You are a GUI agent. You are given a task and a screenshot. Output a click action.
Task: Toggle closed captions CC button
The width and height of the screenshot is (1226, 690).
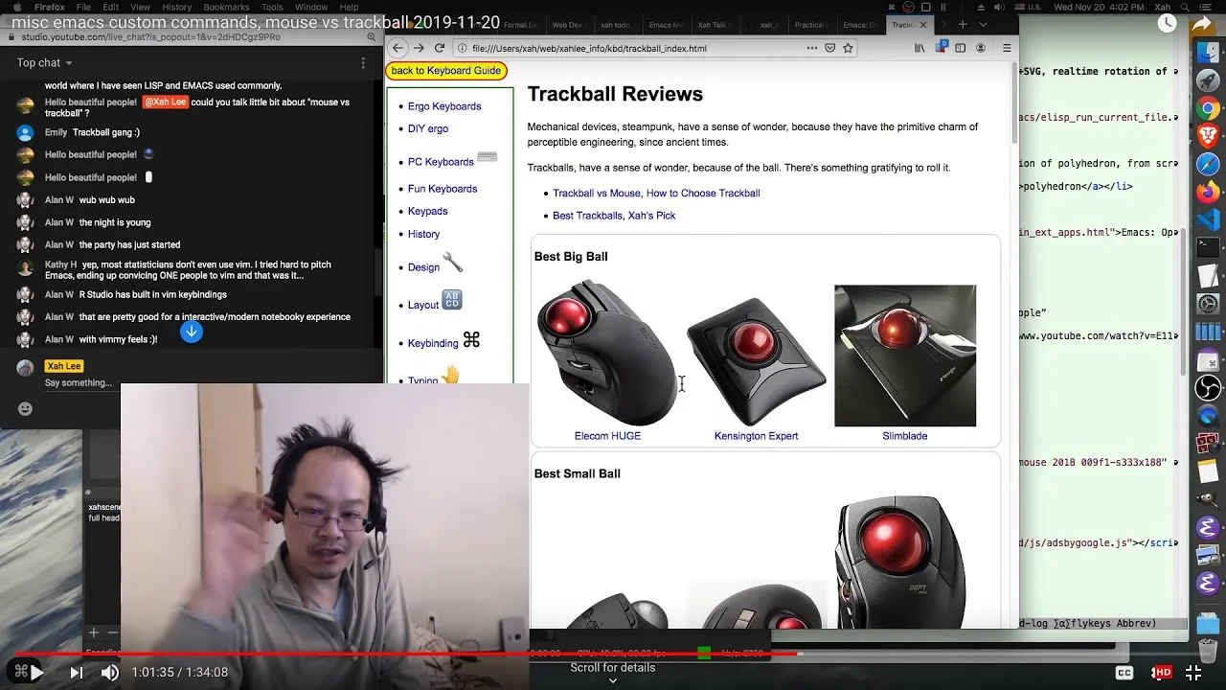coord(1124,673)
